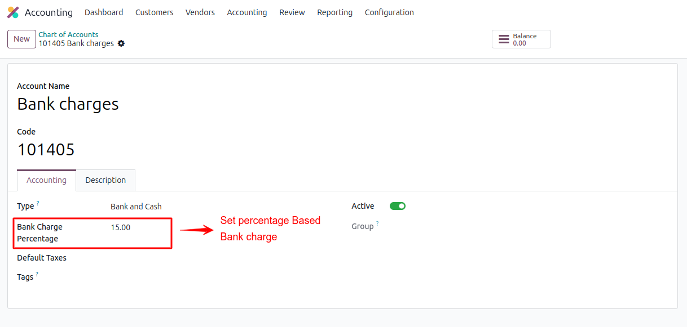The height and width of the screenshot is (327, 687).
Task: Click the Group help question mark
Action: pyautogui.click(x=377, y=223)
